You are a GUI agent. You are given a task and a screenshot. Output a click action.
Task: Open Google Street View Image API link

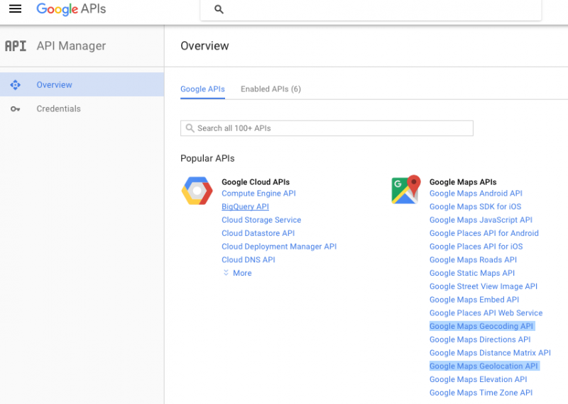pyautogui.click(x=484, y=286)
